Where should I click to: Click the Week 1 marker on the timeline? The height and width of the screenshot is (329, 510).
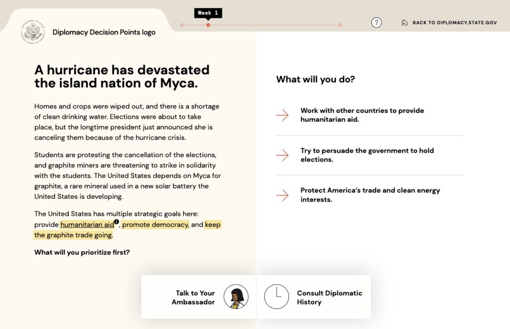208,25
